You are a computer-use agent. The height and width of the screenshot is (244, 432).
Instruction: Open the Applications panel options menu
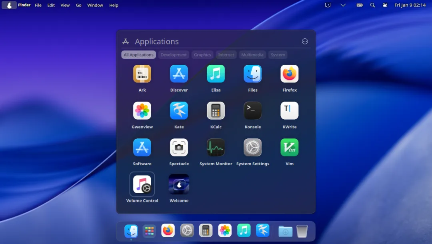coord(305,41)
